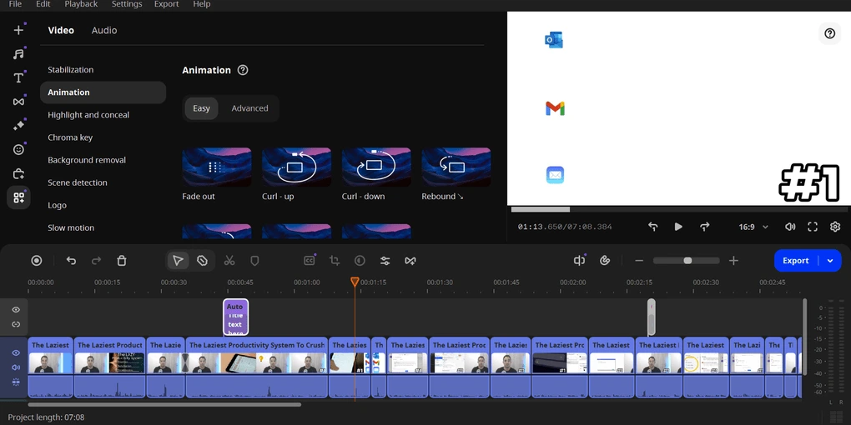Open the Settings menu
This screenshot has height=425, width=851.
[x=127, y=4]
